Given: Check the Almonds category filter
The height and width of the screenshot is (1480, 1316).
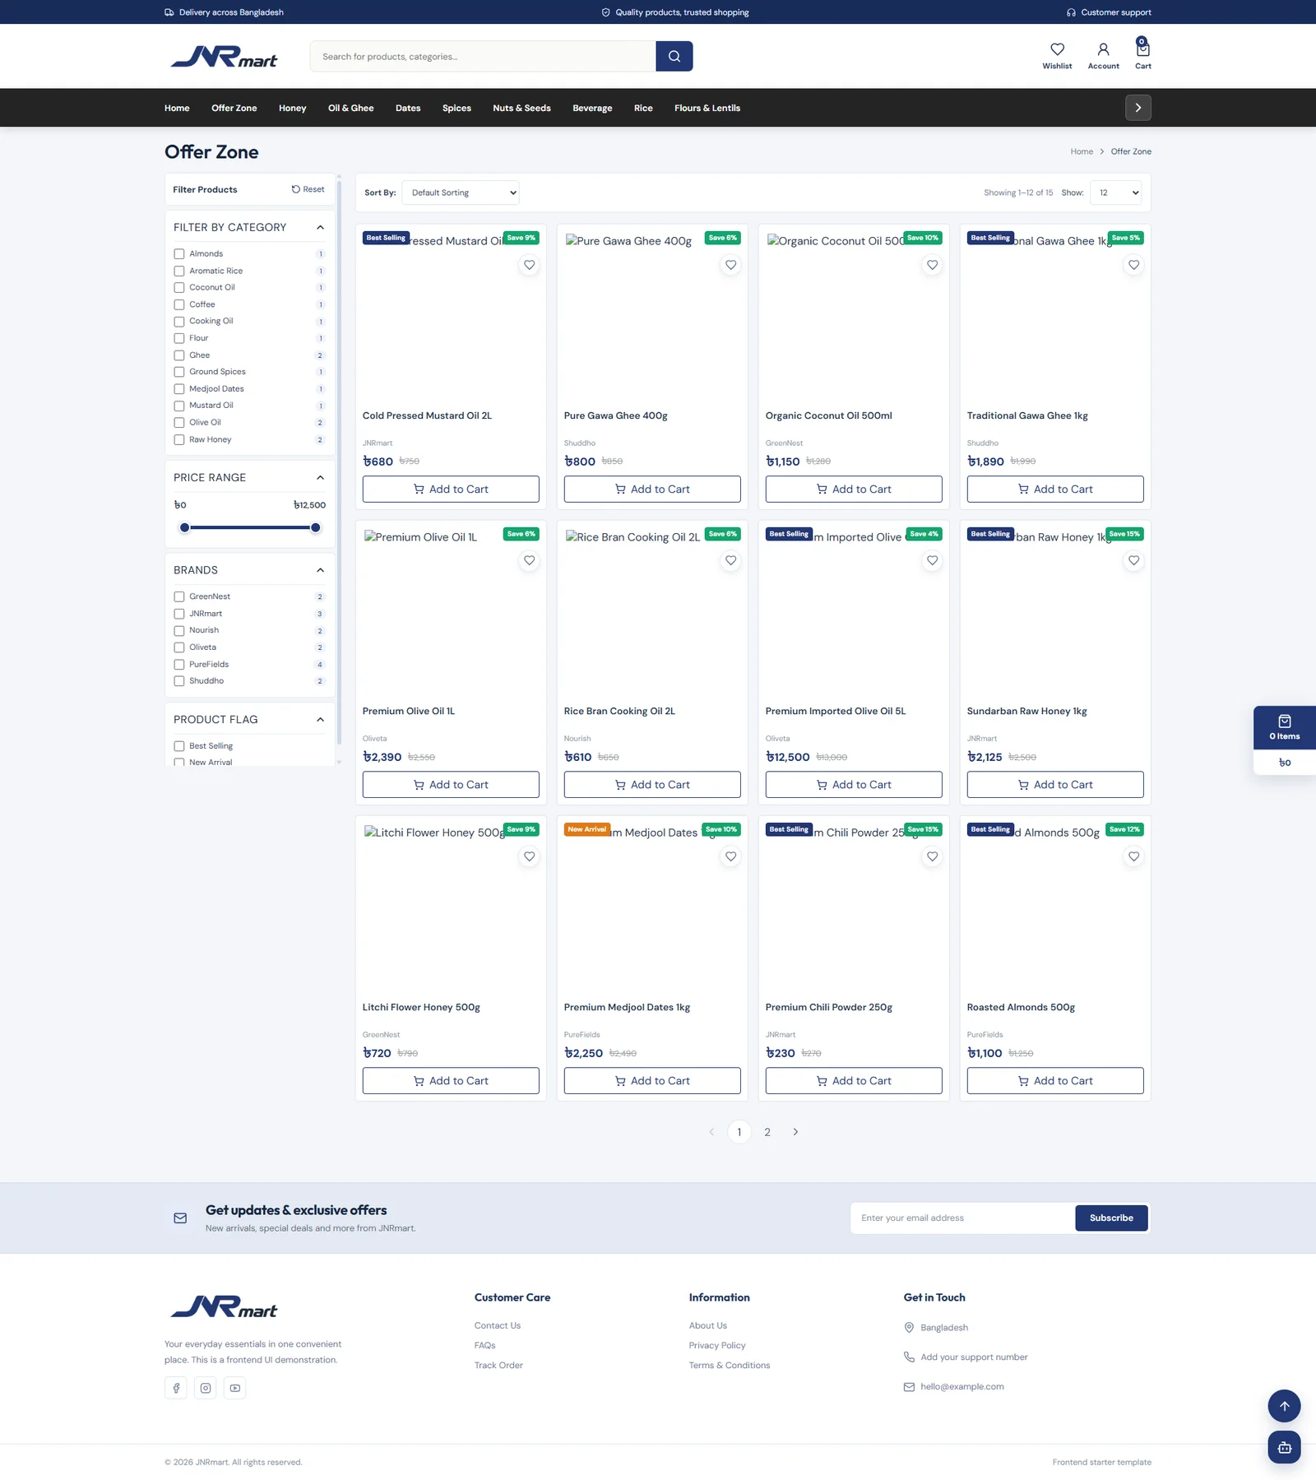Looking at the screenshot, I should pyautogui.click(x=178, y=254).
